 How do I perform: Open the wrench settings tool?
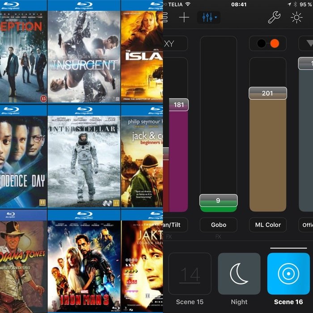tap(274, 17)
